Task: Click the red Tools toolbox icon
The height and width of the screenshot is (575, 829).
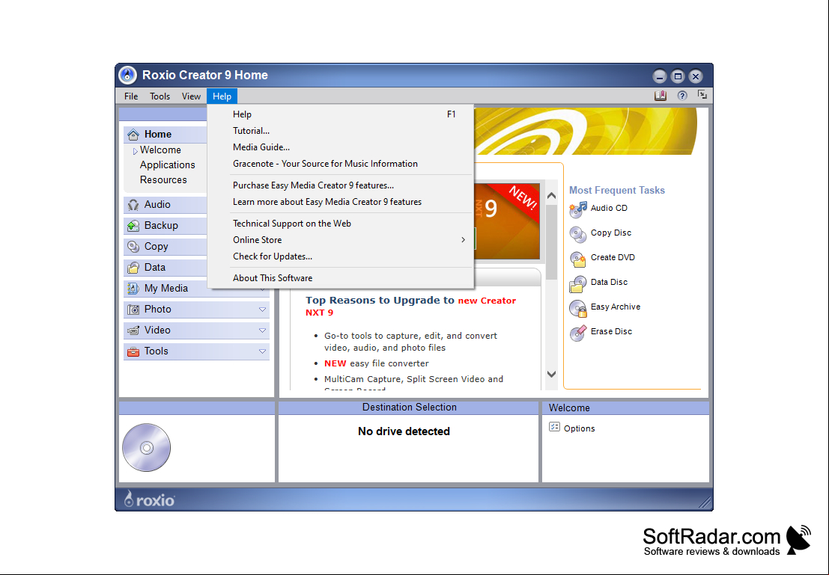Action: coord(133,351)
